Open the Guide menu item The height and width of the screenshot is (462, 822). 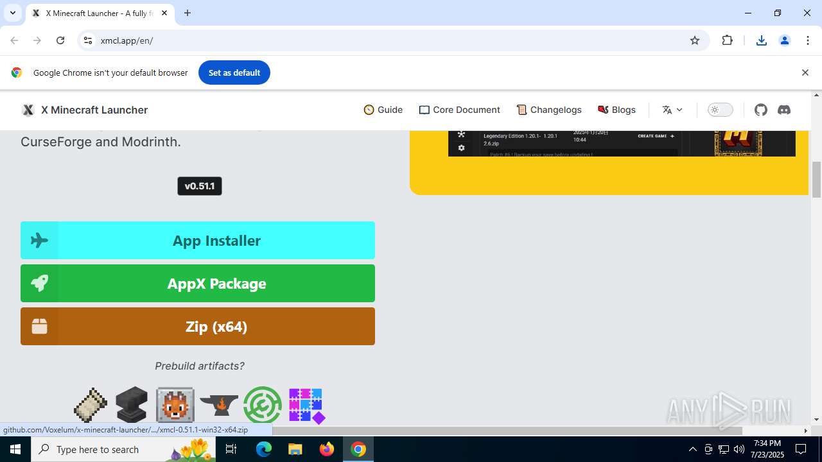[x=383, y=110]
